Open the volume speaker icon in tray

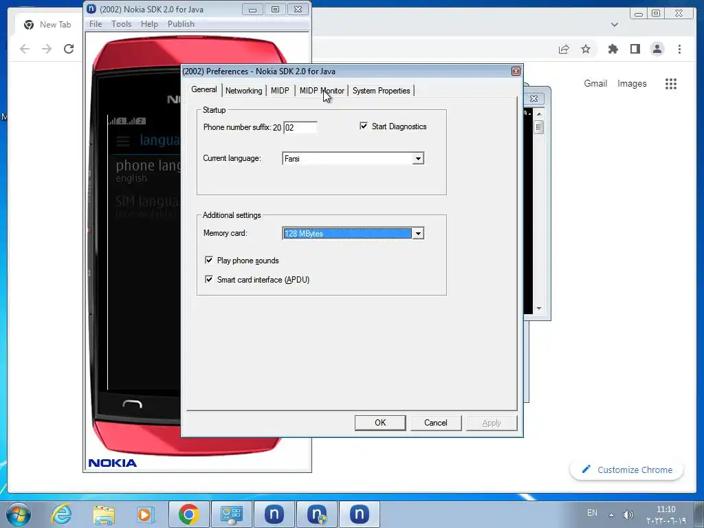coord(628,514)
